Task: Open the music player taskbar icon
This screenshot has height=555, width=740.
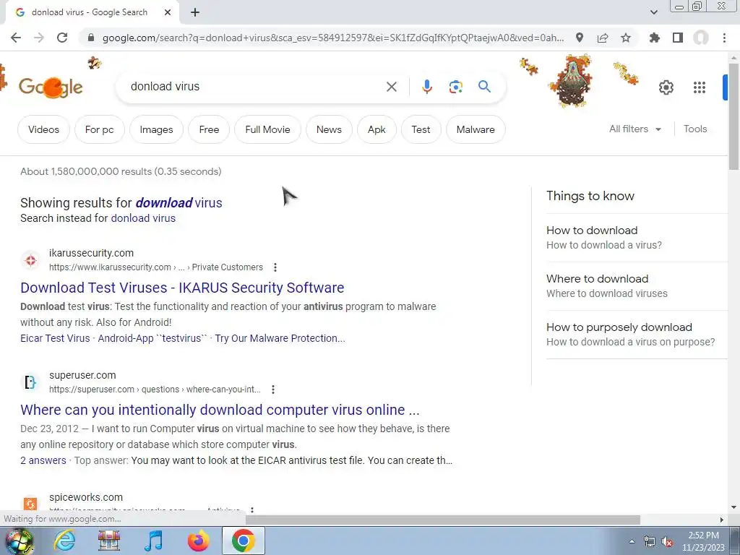Action: [x=154, y=541]
